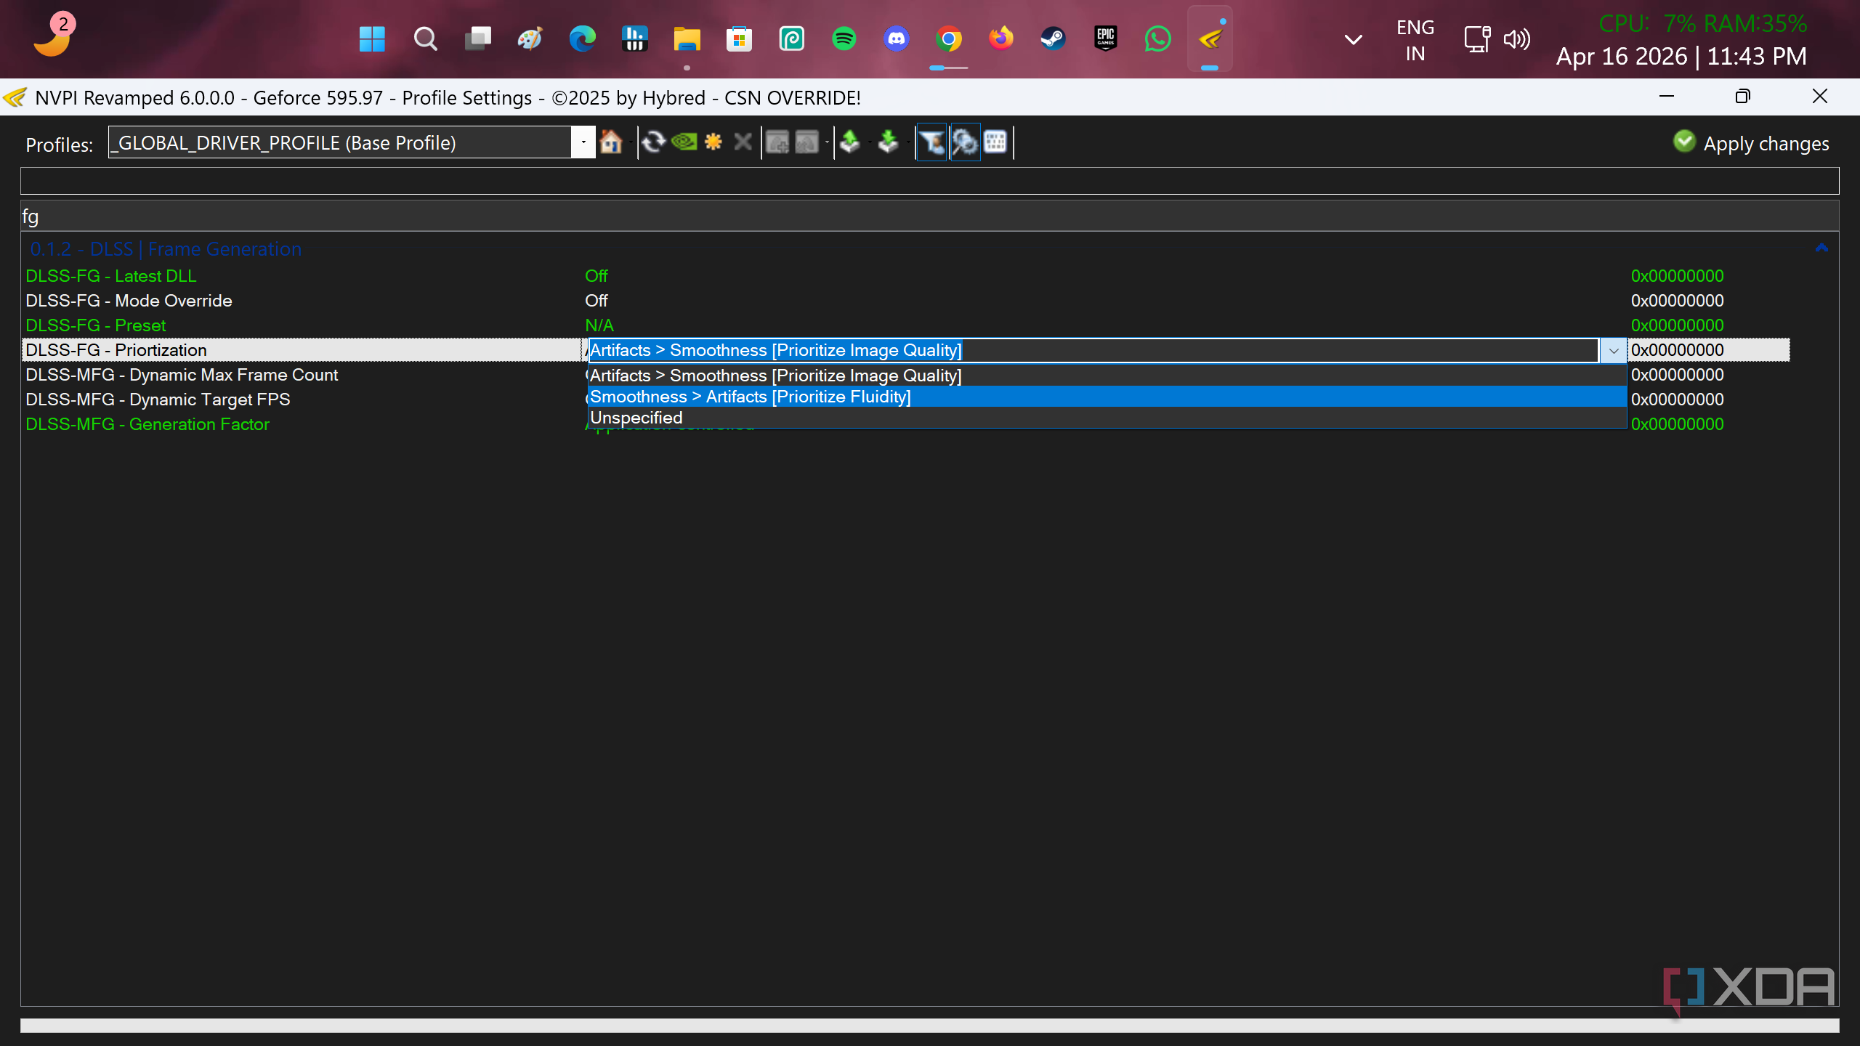Screen dimensions: 1860x1046
Task: Open Epic Games launcher from taskbar
Action: pyautogui.click(x=1105, y=38)
